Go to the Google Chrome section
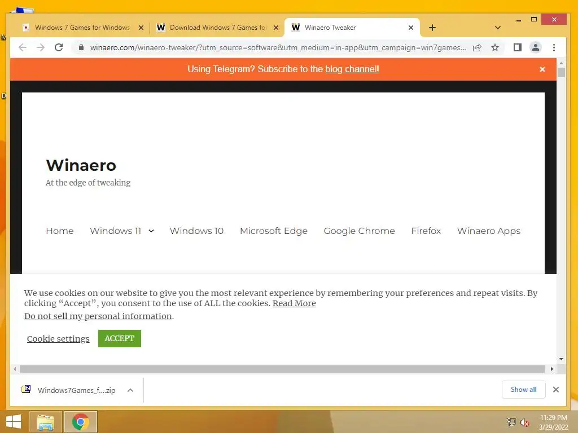The image size is (578, 433). (360, 231)
